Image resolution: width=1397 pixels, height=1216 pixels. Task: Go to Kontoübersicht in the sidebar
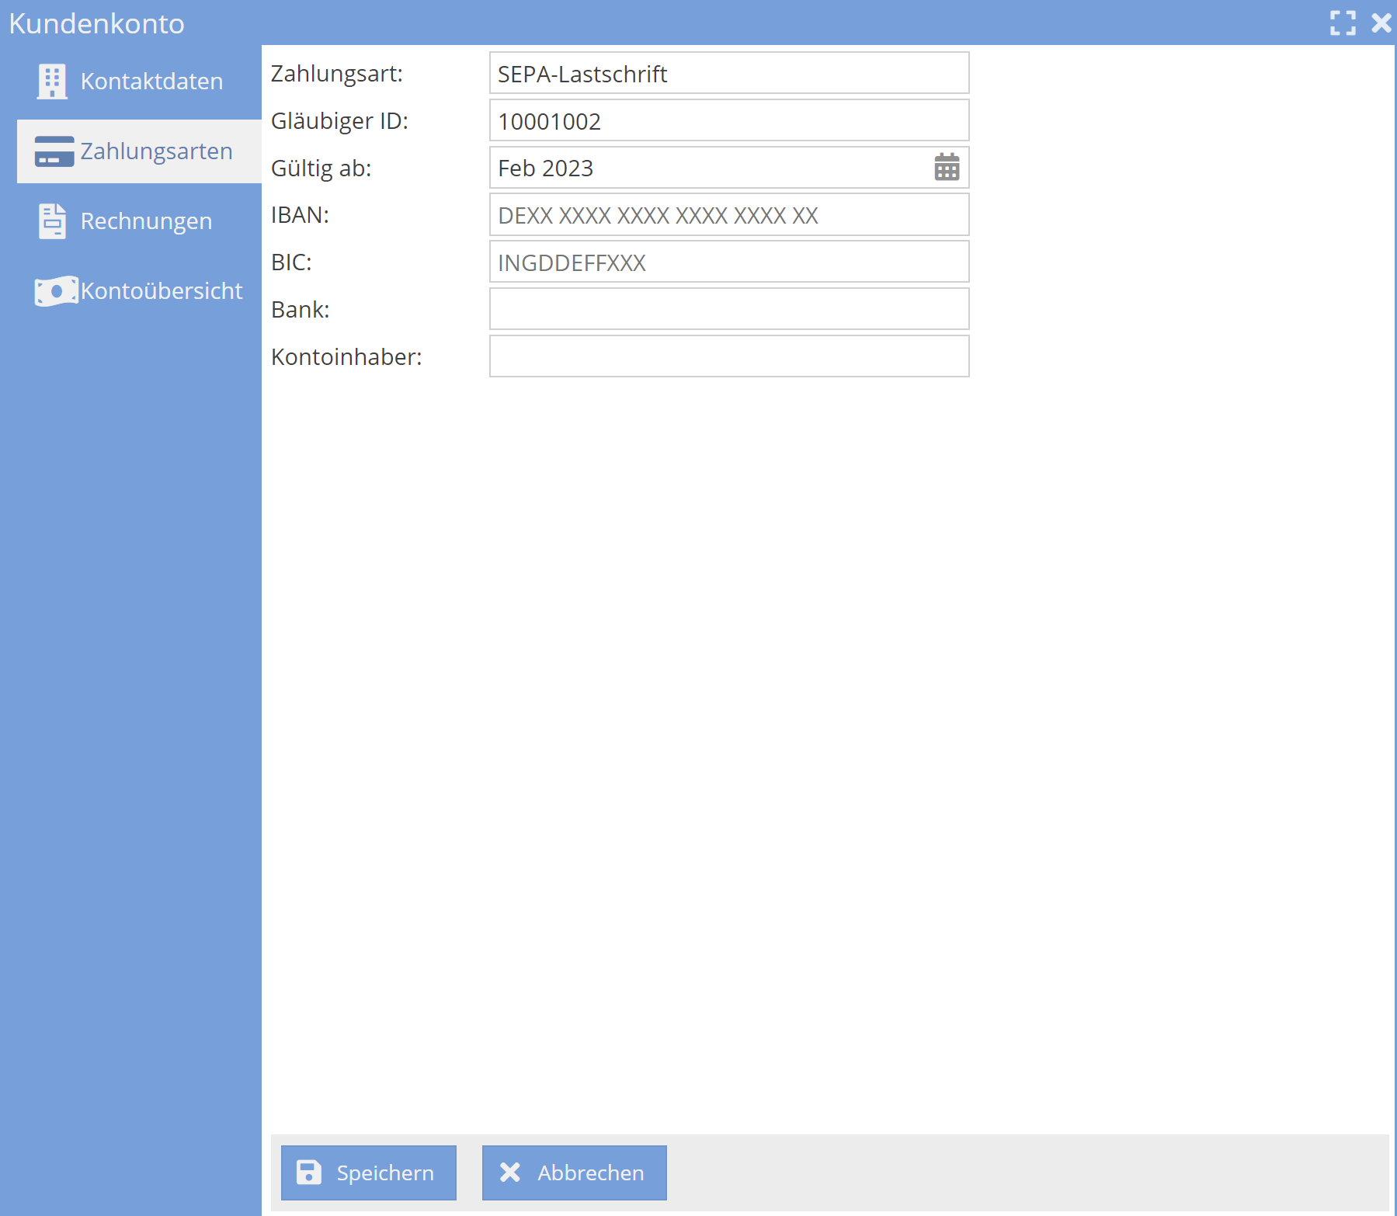(162, 291)
